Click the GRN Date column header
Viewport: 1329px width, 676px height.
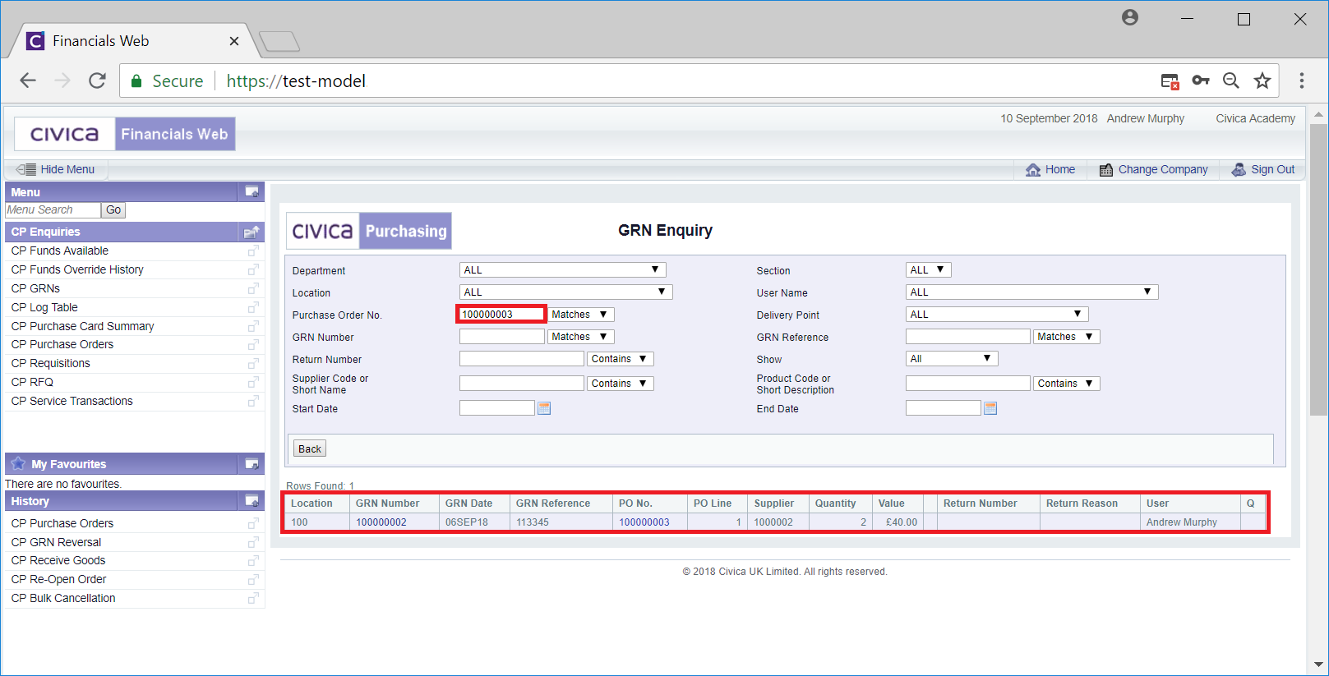[x=468, y=504]
